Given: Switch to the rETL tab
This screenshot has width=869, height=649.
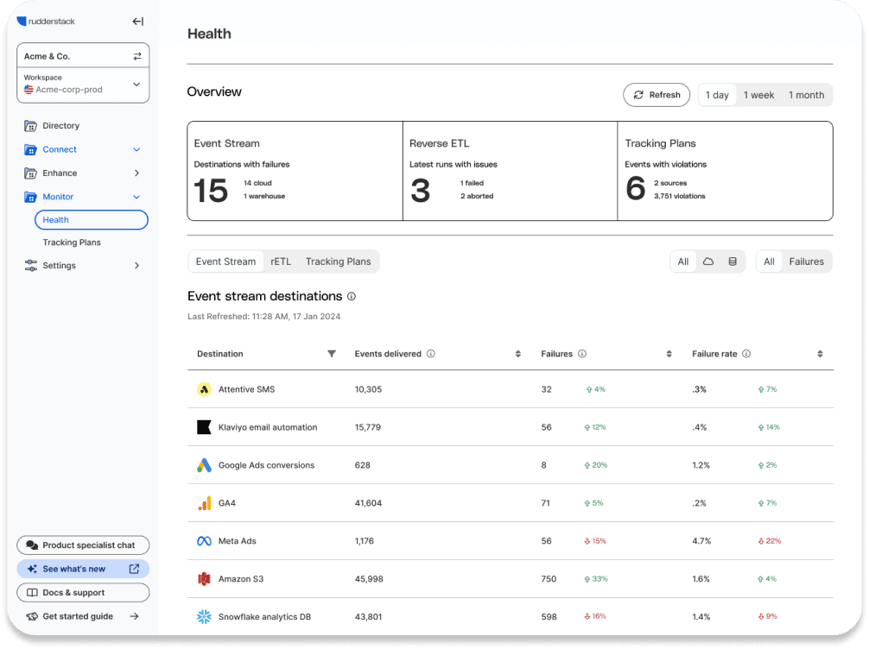Looking at the screenshot, I should point(281,261).
